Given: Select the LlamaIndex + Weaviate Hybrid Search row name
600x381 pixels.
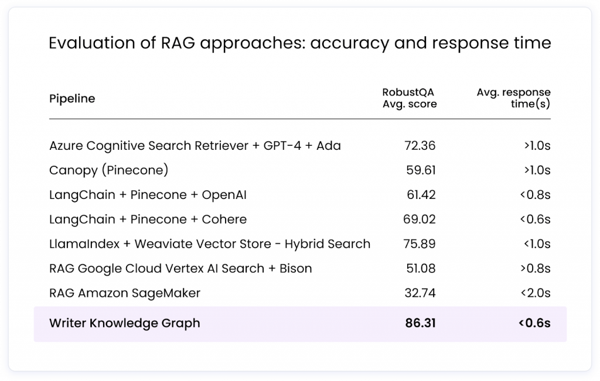Looking at the screenshot, I should tap(210, 243).
